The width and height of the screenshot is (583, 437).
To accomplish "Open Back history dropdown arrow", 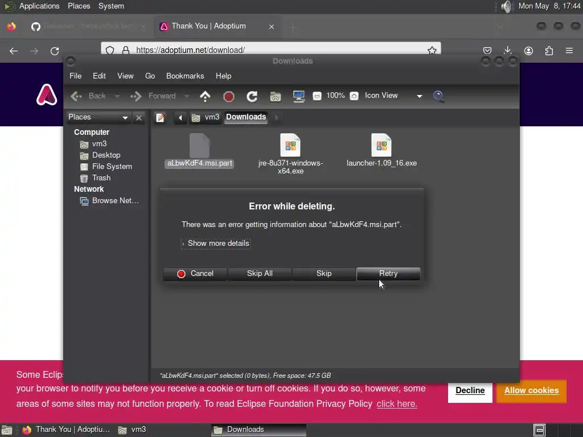I will point(117,96).
